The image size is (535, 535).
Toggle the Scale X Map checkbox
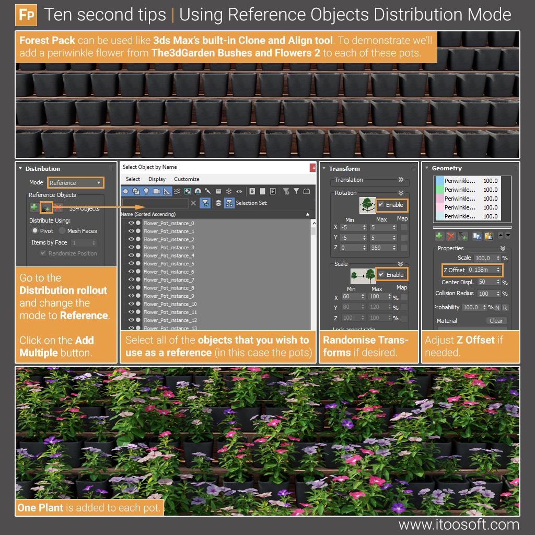click(404, 297)
